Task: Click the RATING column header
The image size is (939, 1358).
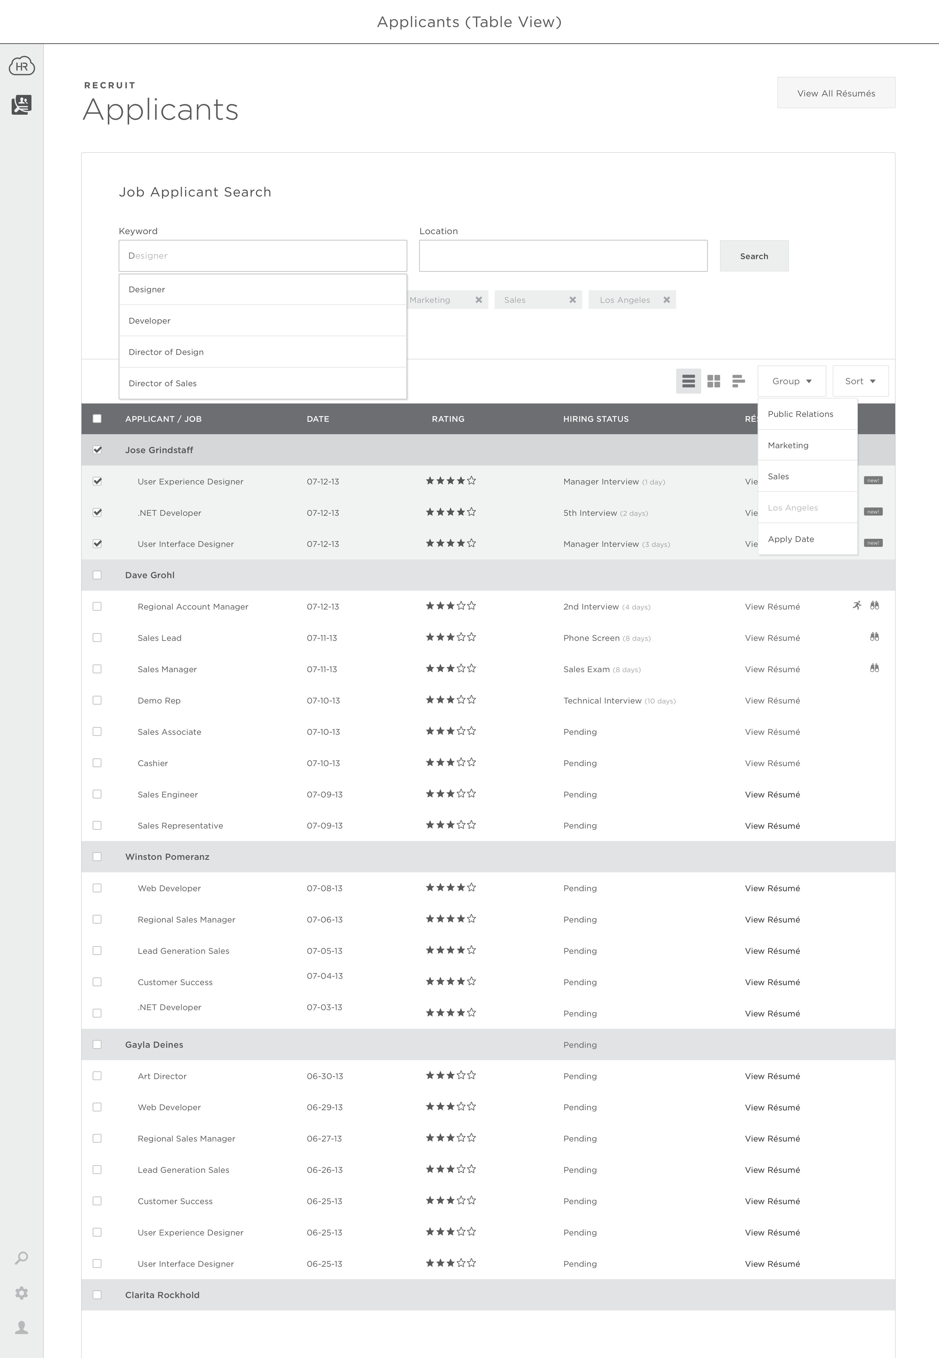Action: pyautogui.click(x=448, y=419)
